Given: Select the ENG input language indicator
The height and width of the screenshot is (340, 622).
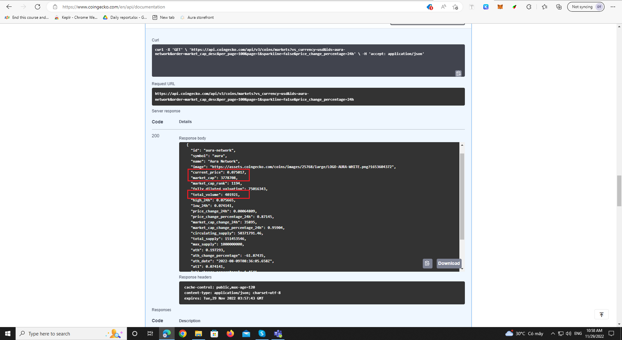Looking at the screenshot, I should 578,334.
